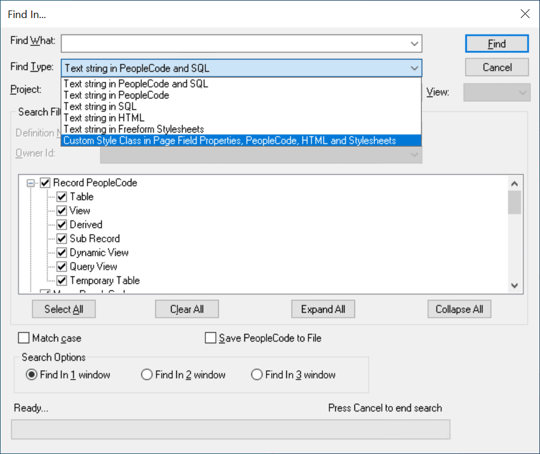Collapse the Record PeopleCode tree node
Screen dimensions: 540x454
click(31, 183)
